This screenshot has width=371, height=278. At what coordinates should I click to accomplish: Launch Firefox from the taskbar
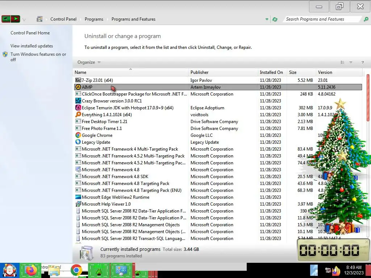click(31, 270)
